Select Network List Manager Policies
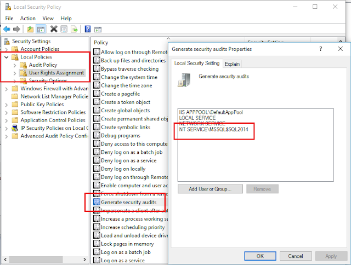 pos(54,96)
